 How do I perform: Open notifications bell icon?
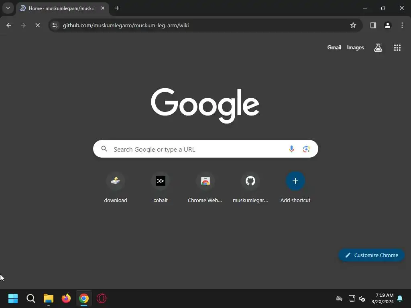tap(400, 298)
